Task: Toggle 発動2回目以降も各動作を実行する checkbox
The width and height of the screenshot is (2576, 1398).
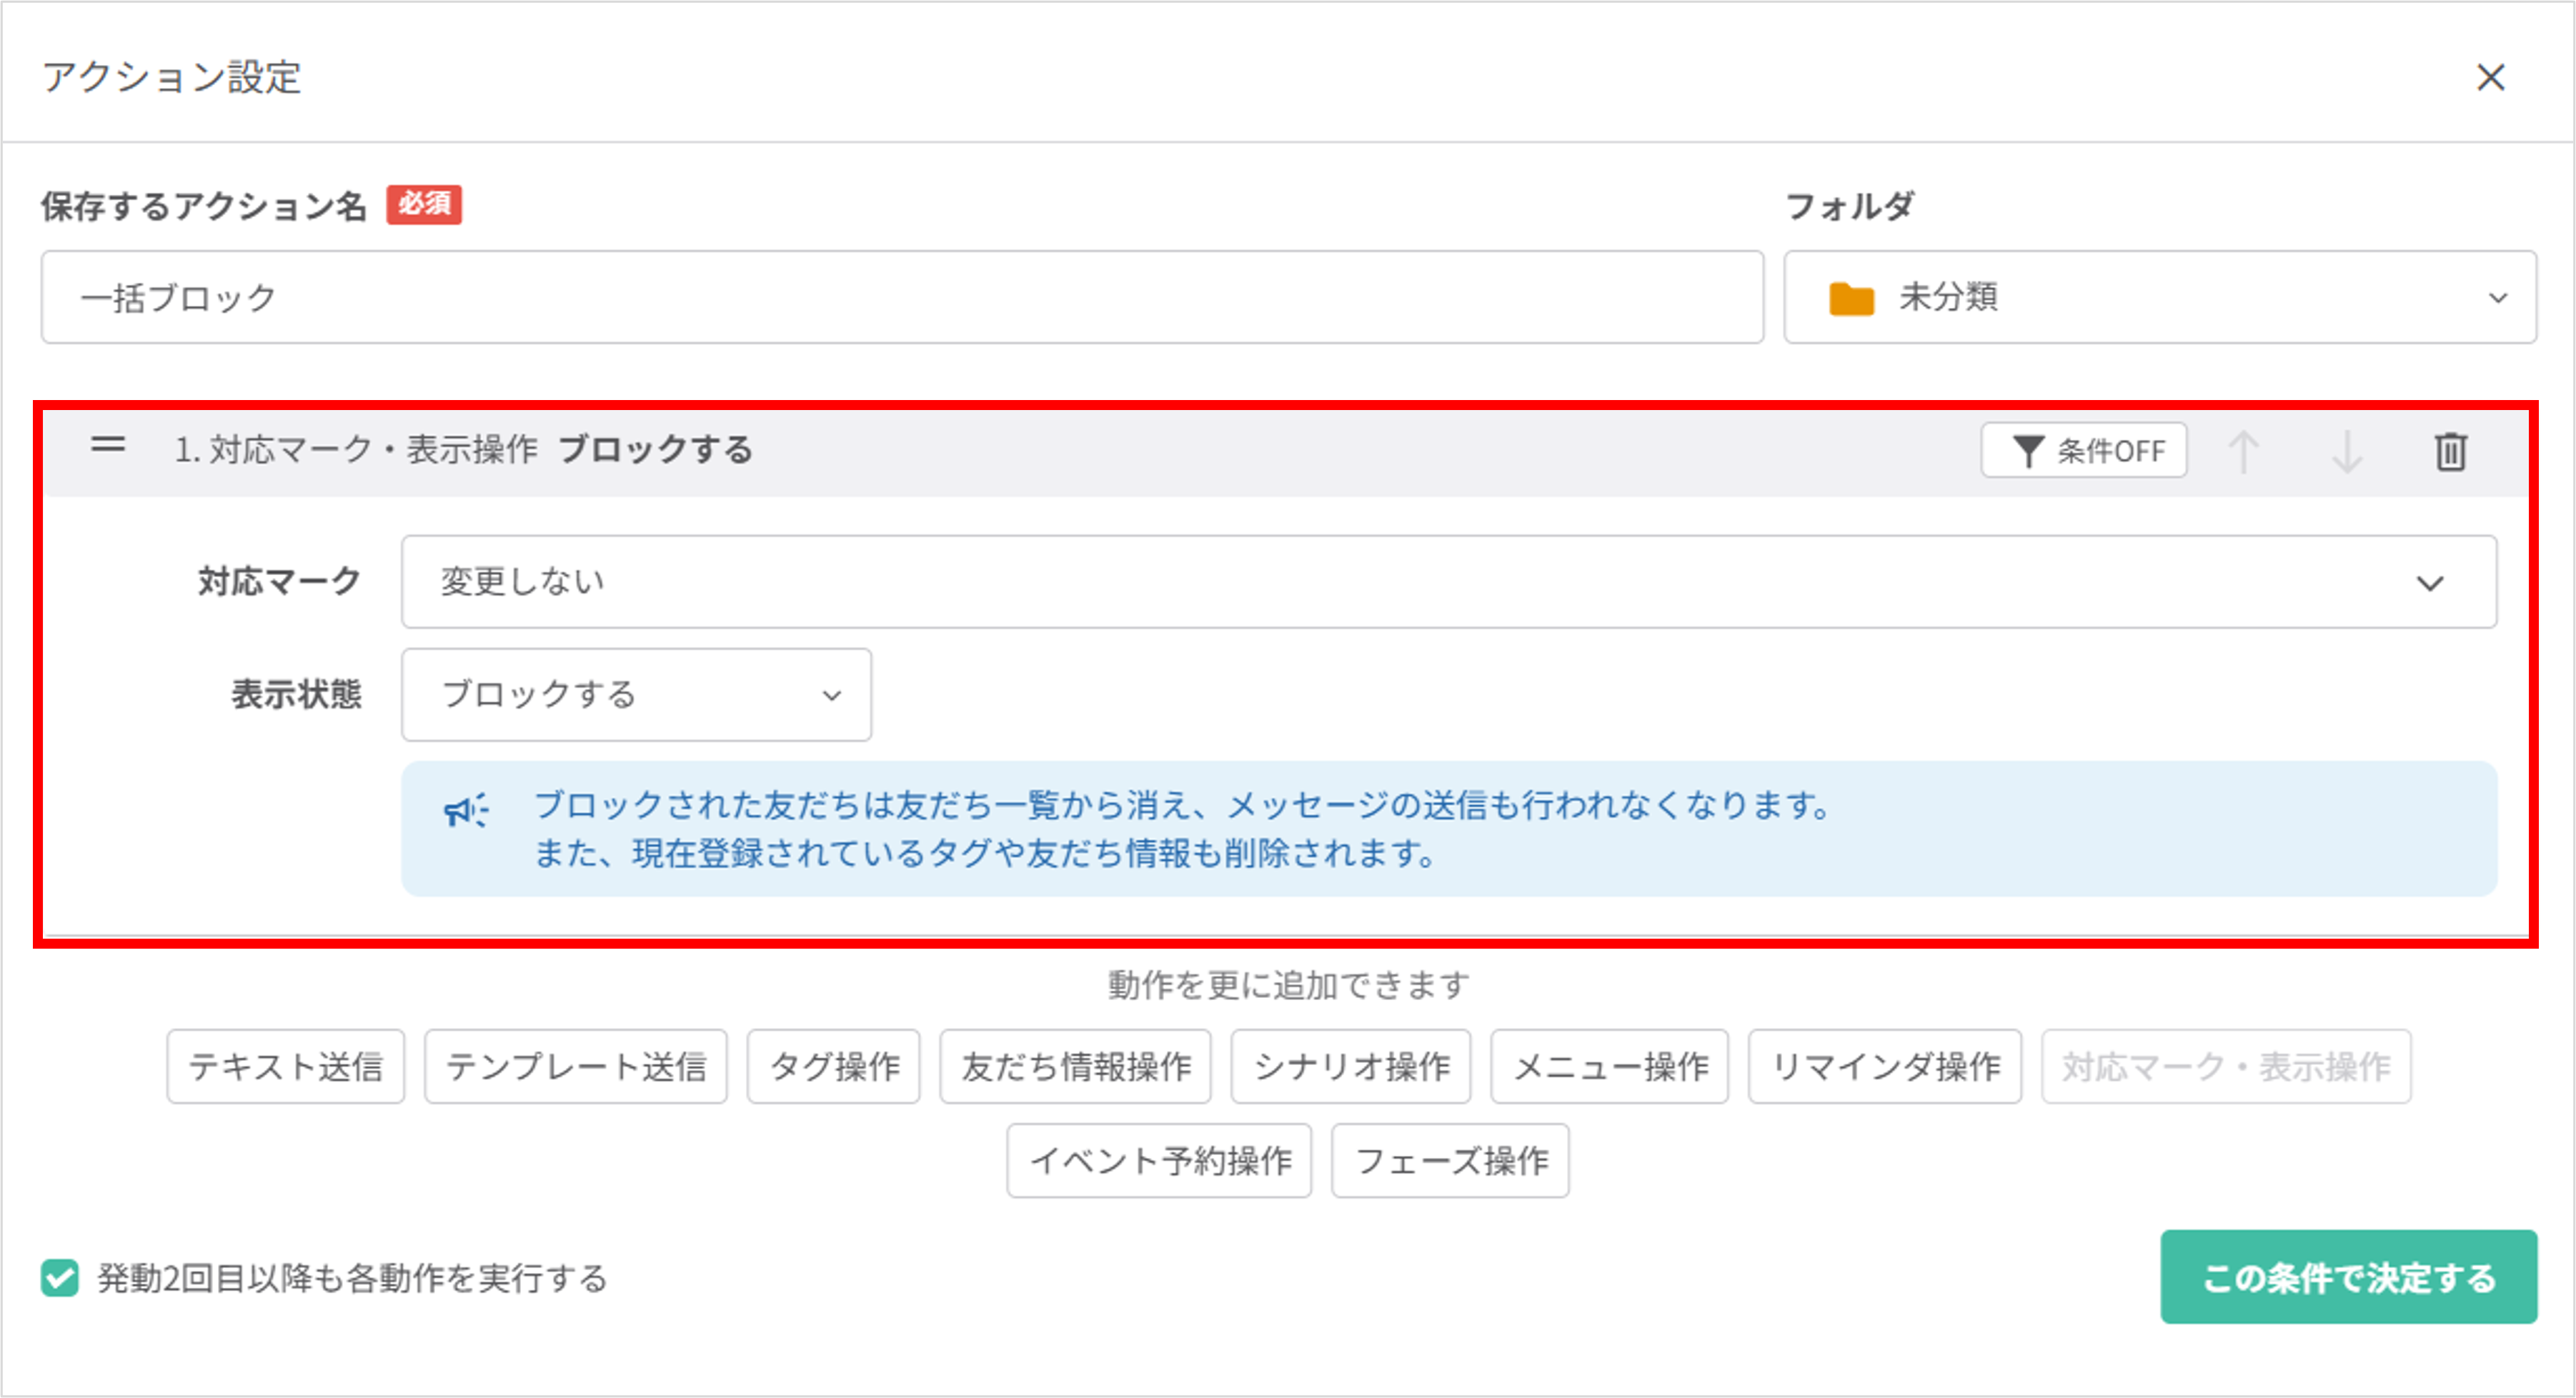Action: pos(60,1277)
